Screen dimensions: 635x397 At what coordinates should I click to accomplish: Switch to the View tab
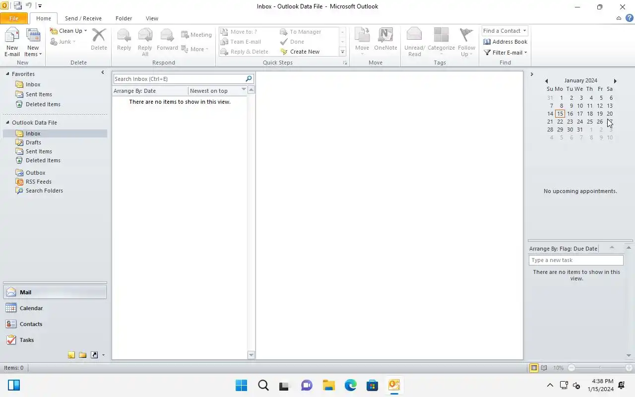click(x=152, y=18)
